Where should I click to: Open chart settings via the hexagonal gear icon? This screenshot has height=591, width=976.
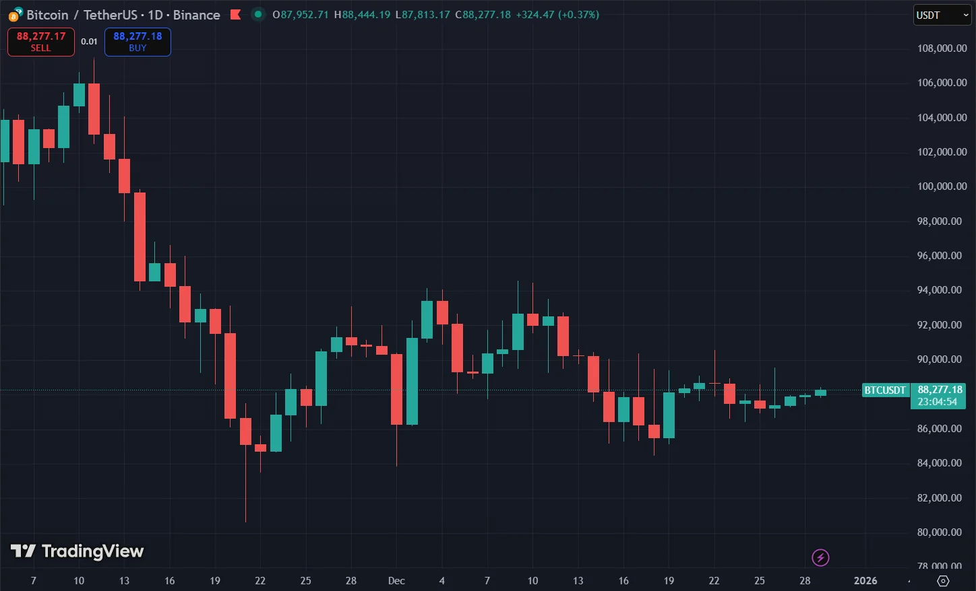point(944,580)
